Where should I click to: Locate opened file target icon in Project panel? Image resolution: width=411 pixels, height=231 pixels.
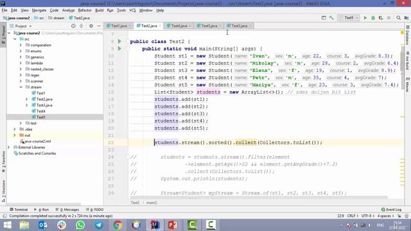73,26
